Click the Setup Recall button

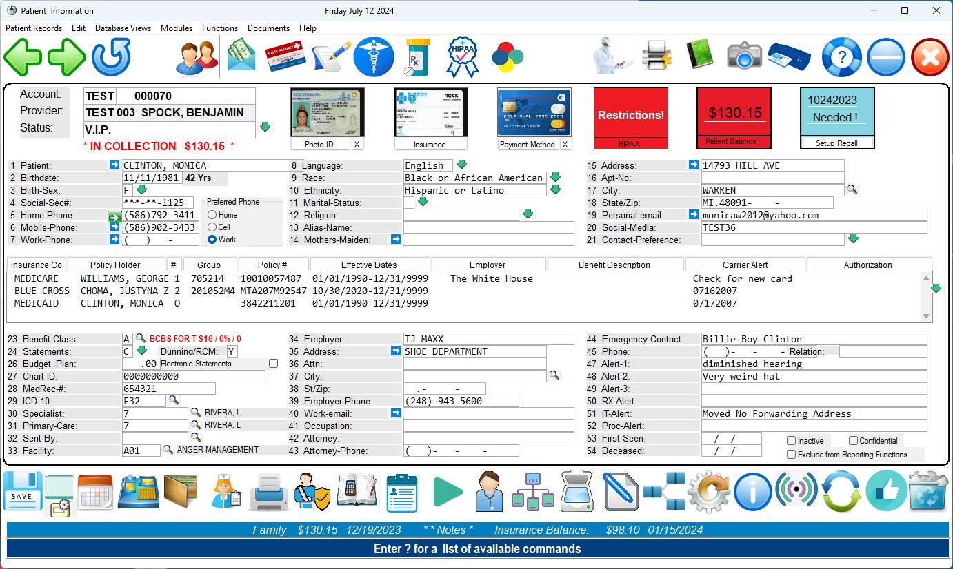[x=836, y=143]
